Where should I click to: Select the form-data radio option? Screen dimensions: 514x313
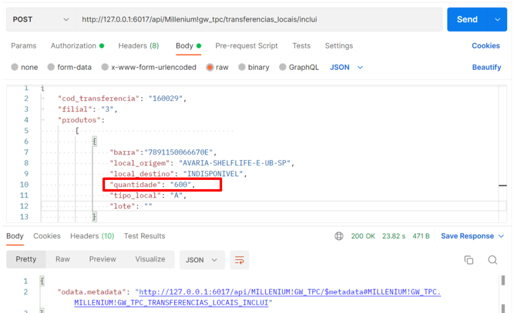[51, 67]
